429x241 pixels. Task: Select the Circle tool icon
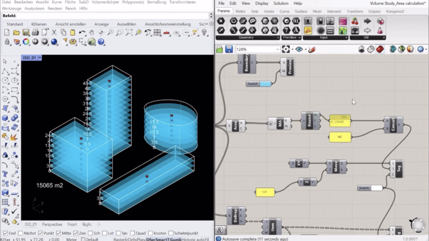[5, 80]
